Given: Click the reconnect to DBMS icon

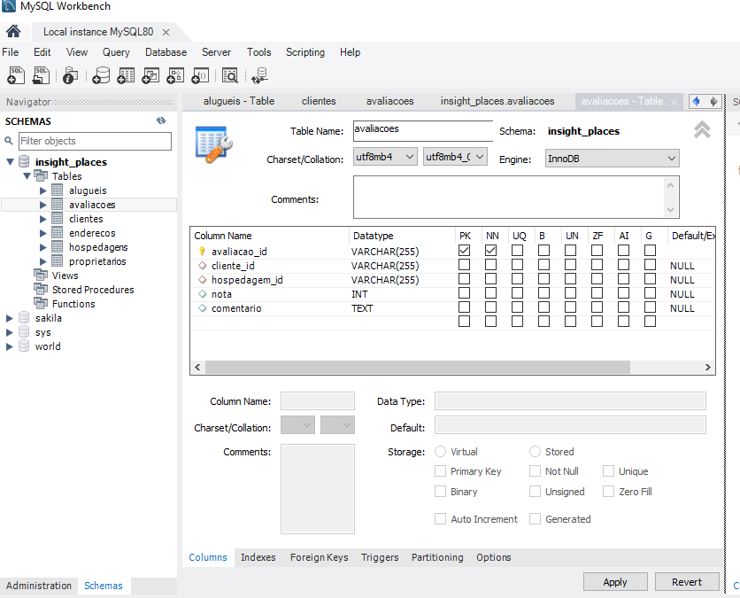Looking at the screenshot, I should [259, 75].
